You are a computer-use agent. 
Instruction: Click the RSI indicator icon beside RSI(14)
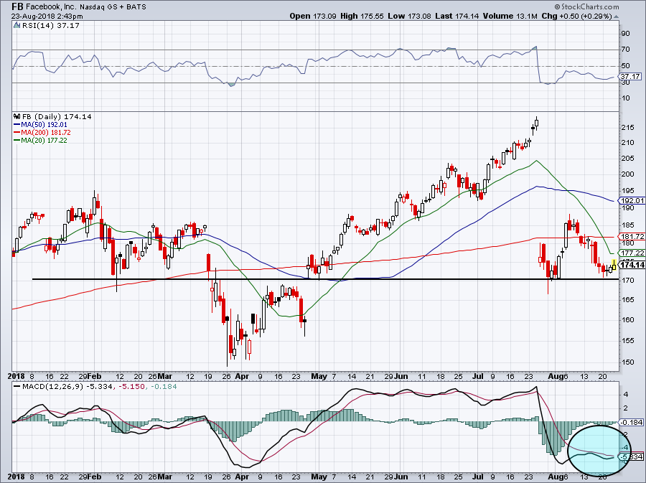(17, 25)
